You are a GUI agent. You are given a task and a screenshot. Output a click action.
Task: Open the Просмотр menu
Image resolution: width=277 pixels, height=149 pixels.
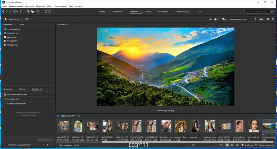[29, 6]
